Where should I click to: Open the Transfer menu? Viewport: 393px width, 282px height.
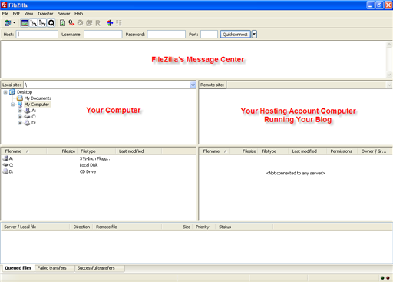coord(45,14)
